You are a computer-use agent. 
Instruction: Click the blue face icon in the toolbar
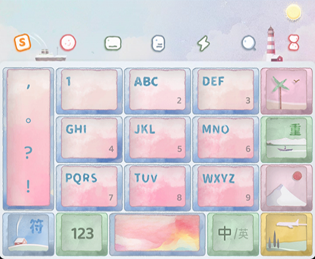pyautogui.click(x=158, y=43)
